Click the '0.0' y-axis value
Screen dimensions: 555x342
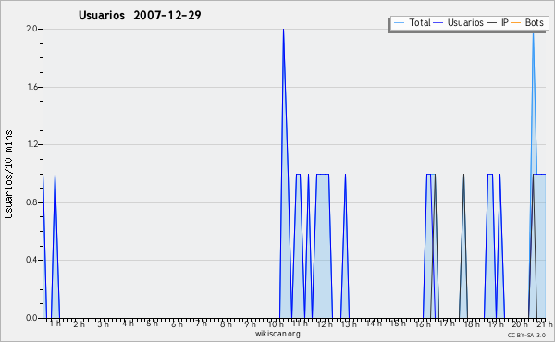(x=31, y=318)
